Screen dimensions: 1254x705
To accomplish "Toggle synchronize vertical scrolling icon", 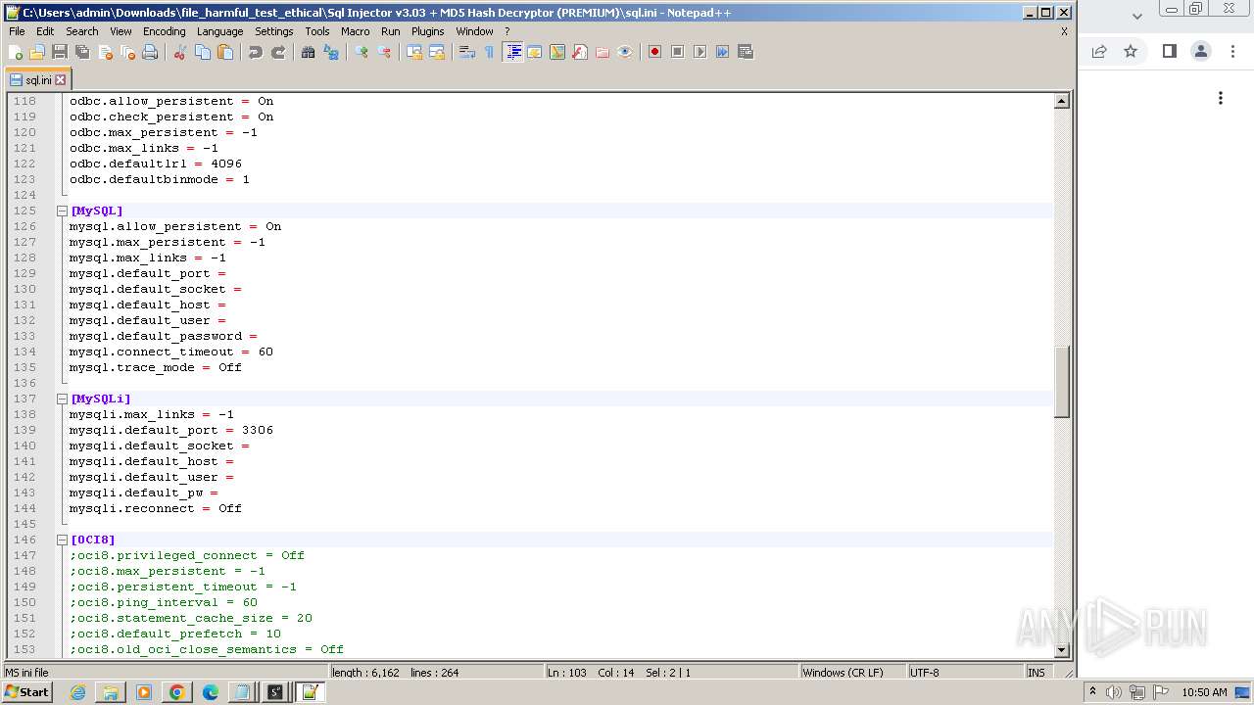I will [x=414, y=52].
